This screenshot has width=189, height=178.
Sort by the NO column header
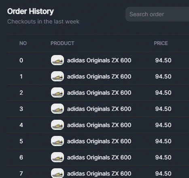pos(23,43)
